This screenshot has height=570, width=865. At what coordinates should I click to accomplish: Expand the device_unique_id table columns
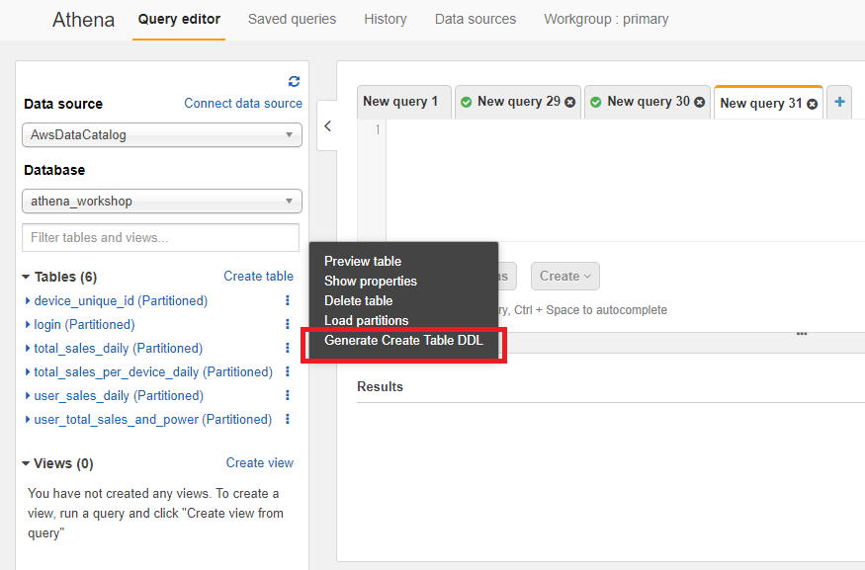coord(28,301)
